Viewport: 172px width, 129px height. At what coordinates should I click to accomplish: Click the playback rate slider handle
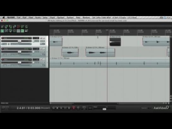click(x=104, y=109)
